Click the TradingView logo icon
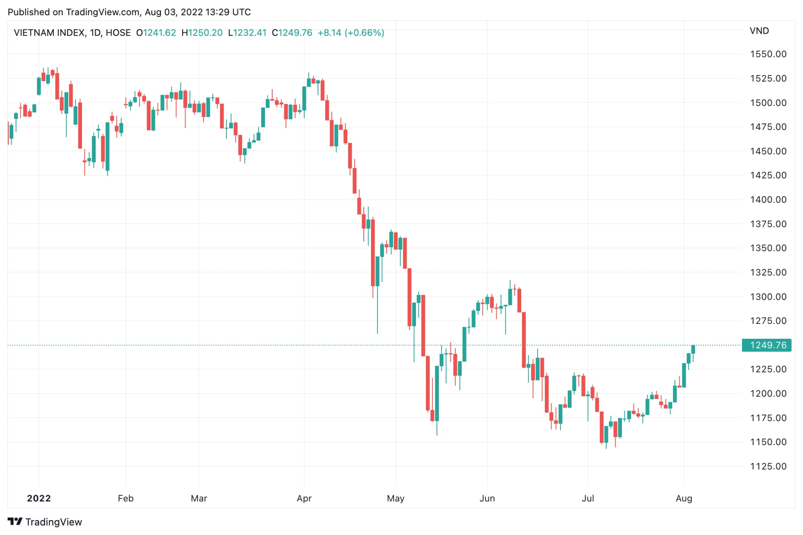 (x=15, y=521)
